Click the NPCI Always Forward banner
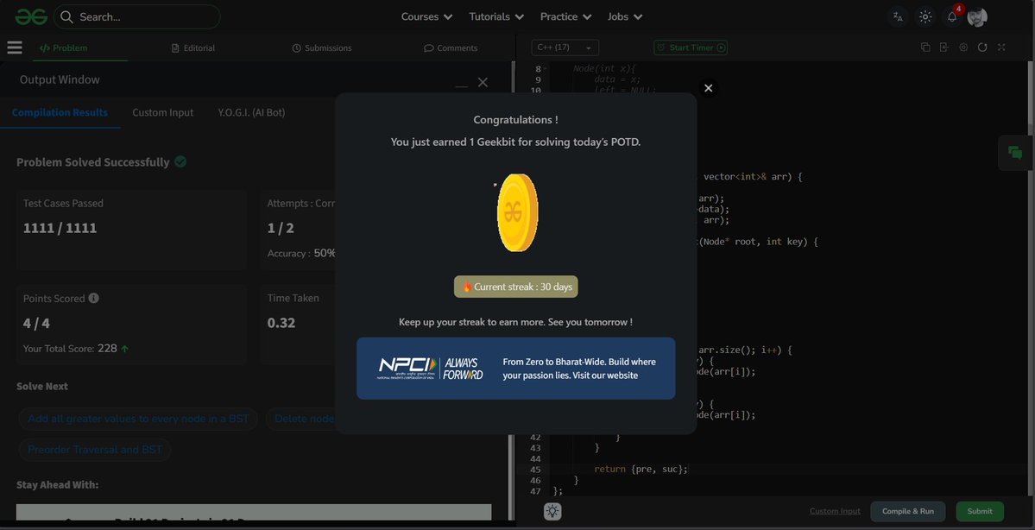 pos(515,369)
